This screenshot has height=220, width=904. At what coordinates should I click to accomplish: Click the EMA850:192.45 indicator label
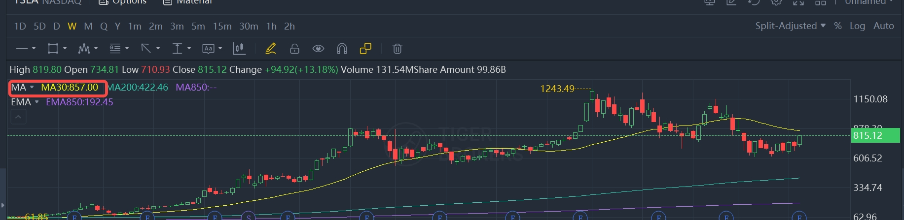(79, 102)
